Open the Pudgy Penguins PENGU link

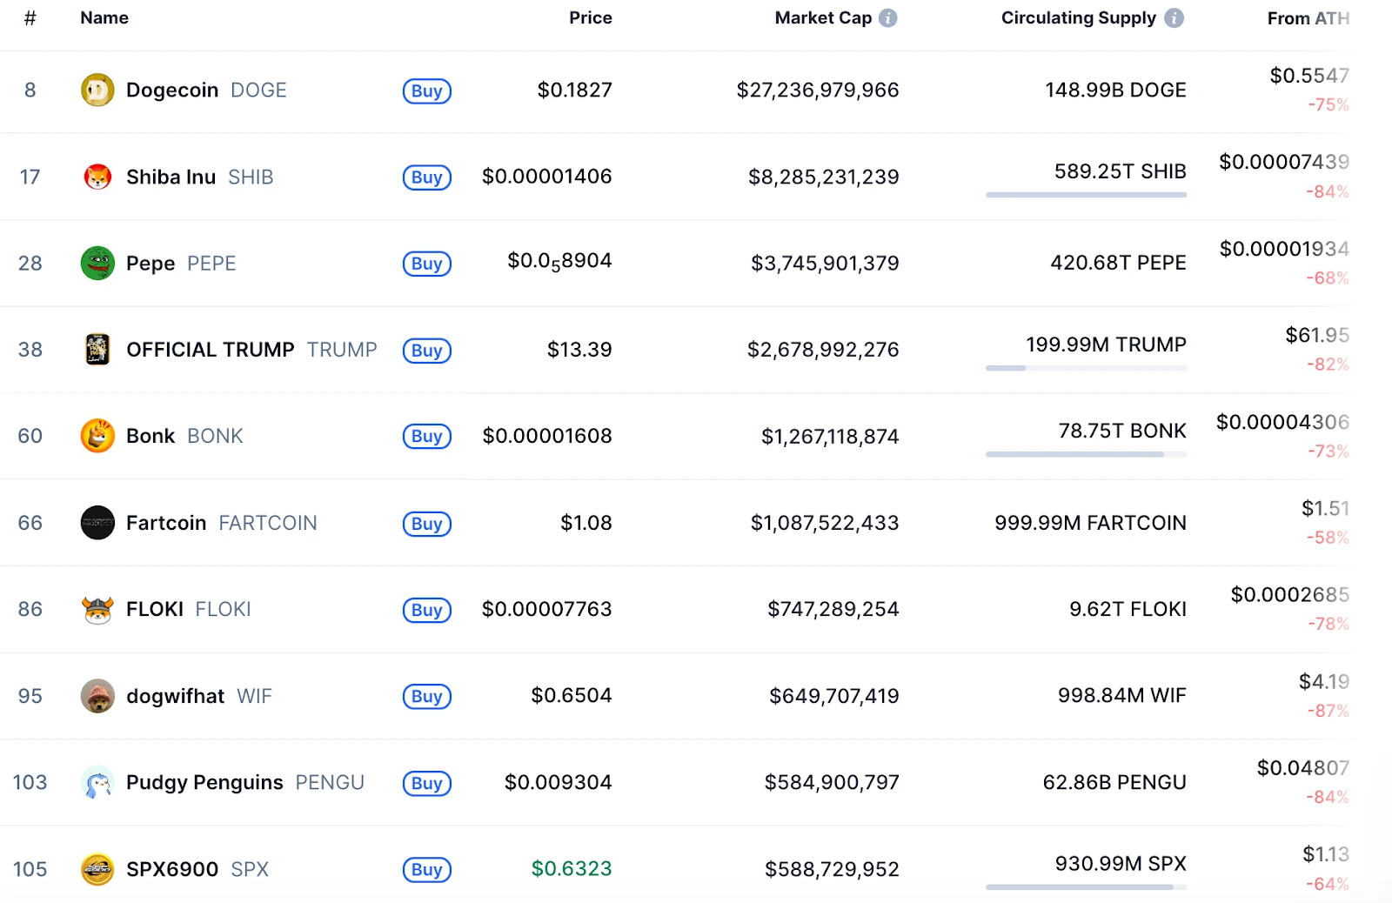tap(244, 782)
